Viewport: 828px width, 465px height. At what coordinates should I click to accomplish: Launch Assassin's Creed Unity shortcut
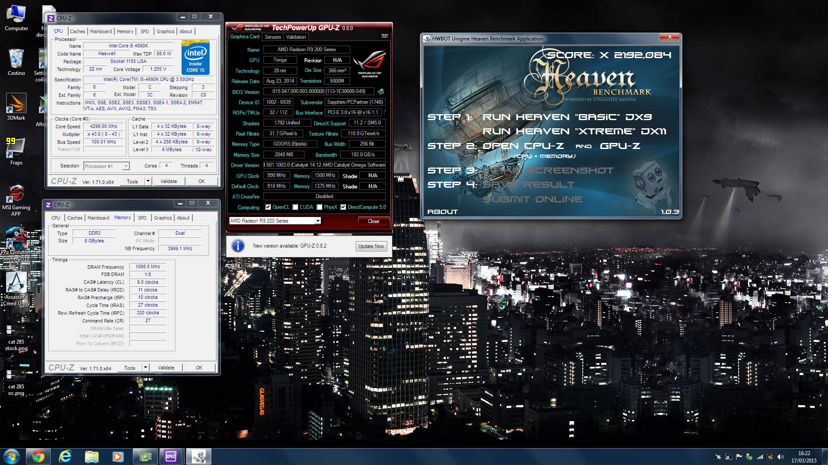(x=16, y=289)
